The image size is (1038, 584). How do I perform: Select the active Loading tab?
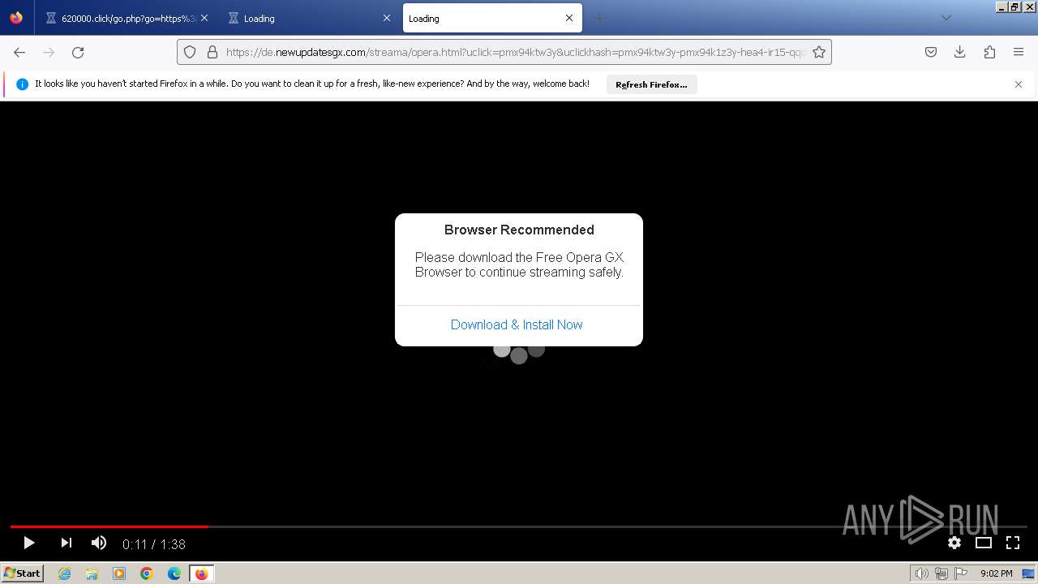click(492, 18)
